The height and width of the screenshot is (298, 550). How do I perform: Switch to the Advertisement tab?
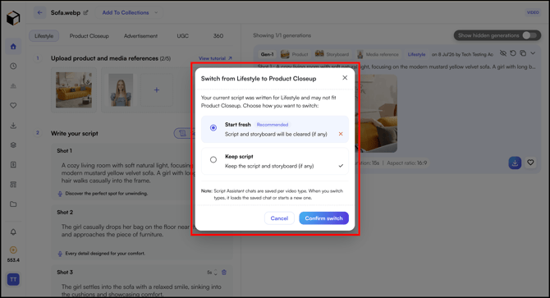(140, 36)
